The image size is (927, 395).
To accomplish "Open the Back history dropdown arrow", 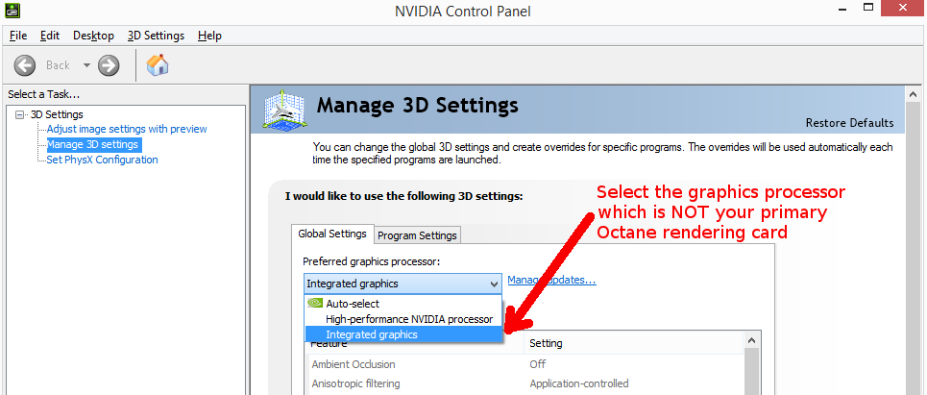I will click(x=86, y=65).
